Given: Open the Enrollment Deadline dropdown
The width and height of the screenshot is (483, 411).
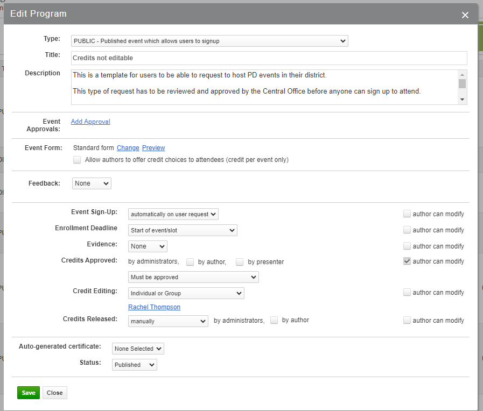Looking at the screenshot, I should point(182,230).
